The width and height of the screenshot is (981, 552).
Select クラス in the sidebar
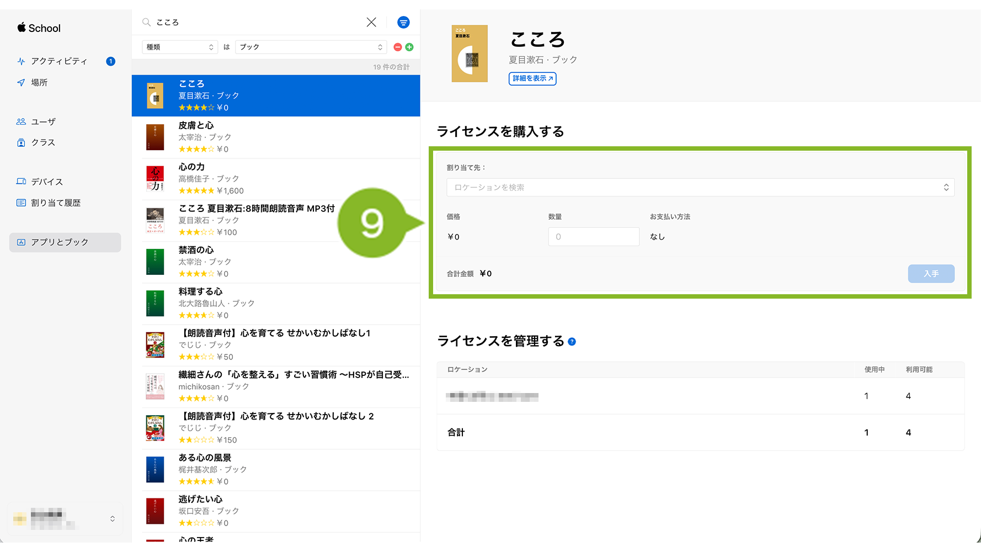pyautogui.click(x=43, y=142)
